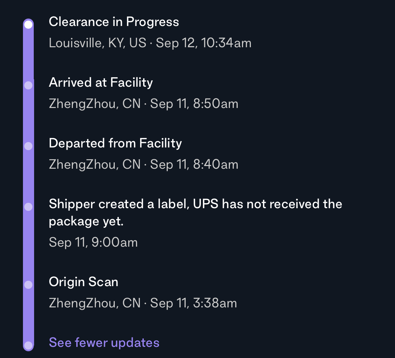This screenshot has height=358, width=395.
Task: Click the bottom dot beside See fewer updates
Action: 28,345
